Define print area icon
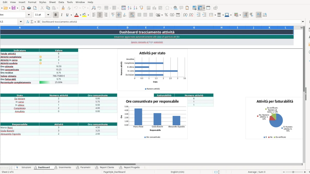Screen dimensions: 310x174 point(195,8)
